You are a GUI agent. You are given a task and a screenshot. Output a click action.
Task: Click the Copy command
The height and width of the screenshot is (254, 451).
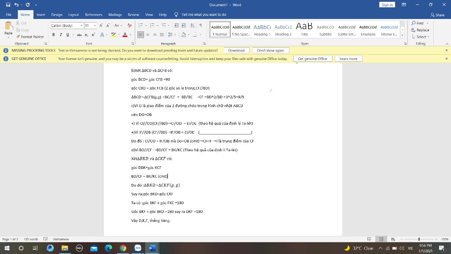point(22,30)
